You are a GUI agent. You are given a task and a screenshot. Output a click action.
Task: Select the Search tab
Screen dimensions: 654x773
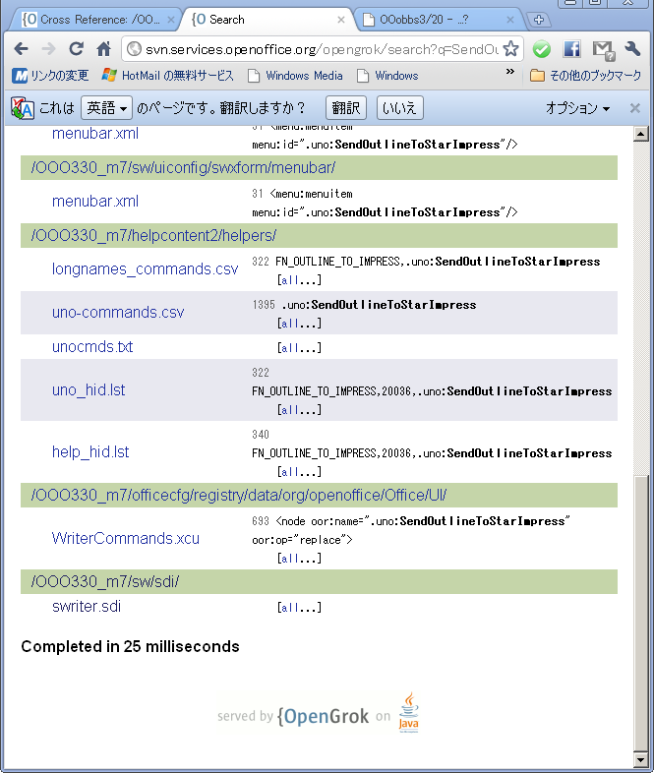[267, 20]
